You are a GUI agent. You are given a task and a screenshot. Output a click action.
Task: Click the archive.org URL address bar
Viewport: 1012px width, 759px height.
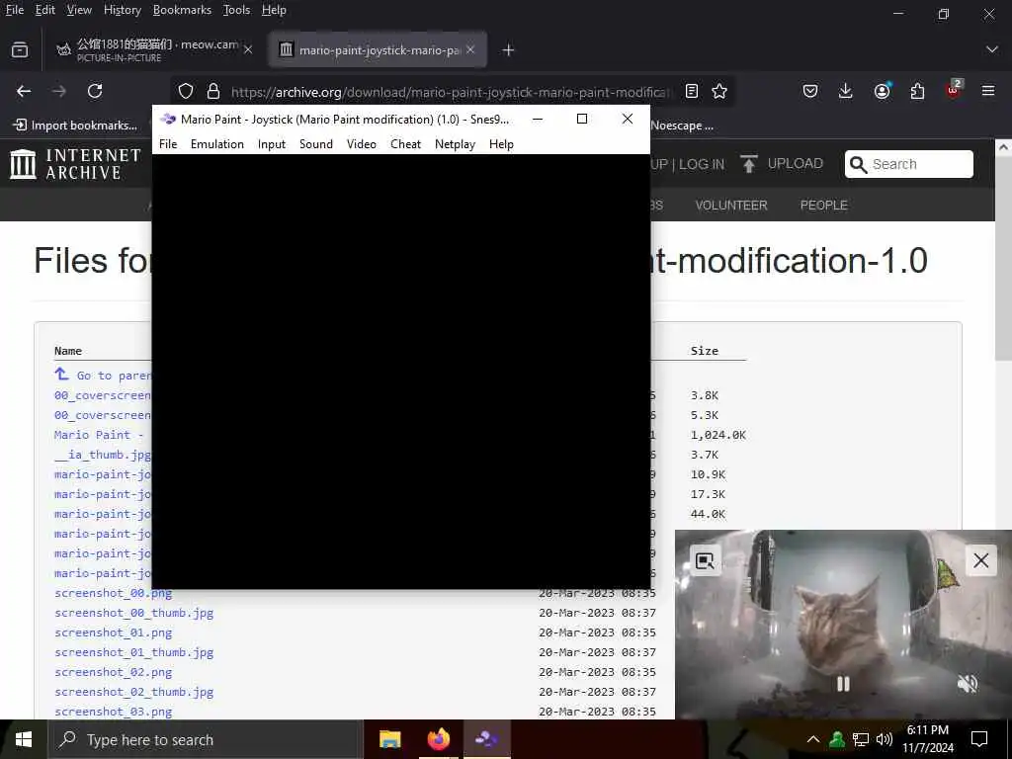pyautogui.click(x=451, y=92)
